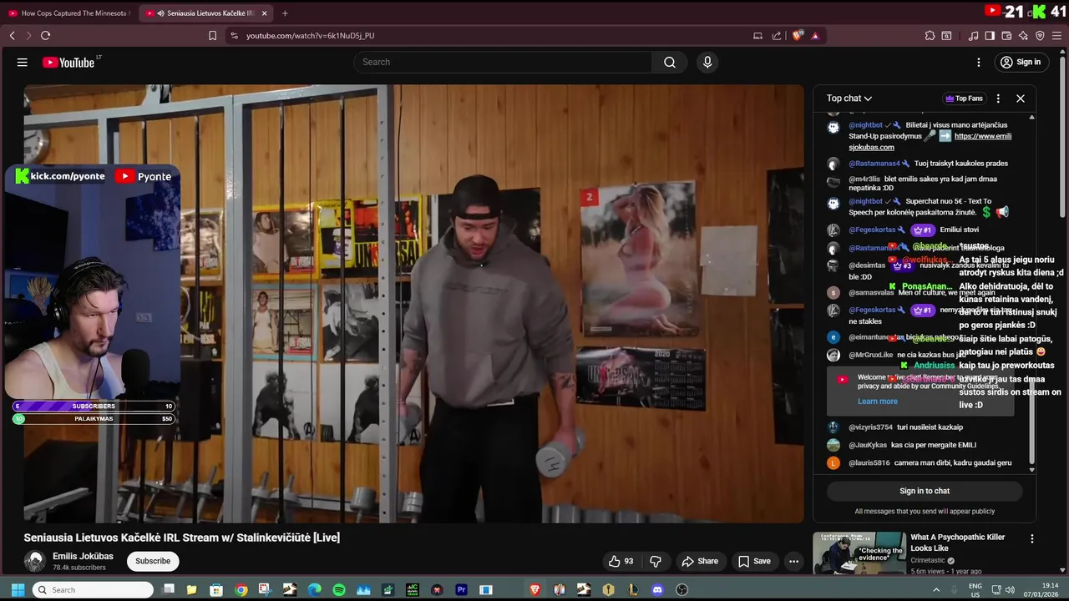
Task: Open 'What A Psychopathic Killer Looks Like' title
Action: click(958, 543)
